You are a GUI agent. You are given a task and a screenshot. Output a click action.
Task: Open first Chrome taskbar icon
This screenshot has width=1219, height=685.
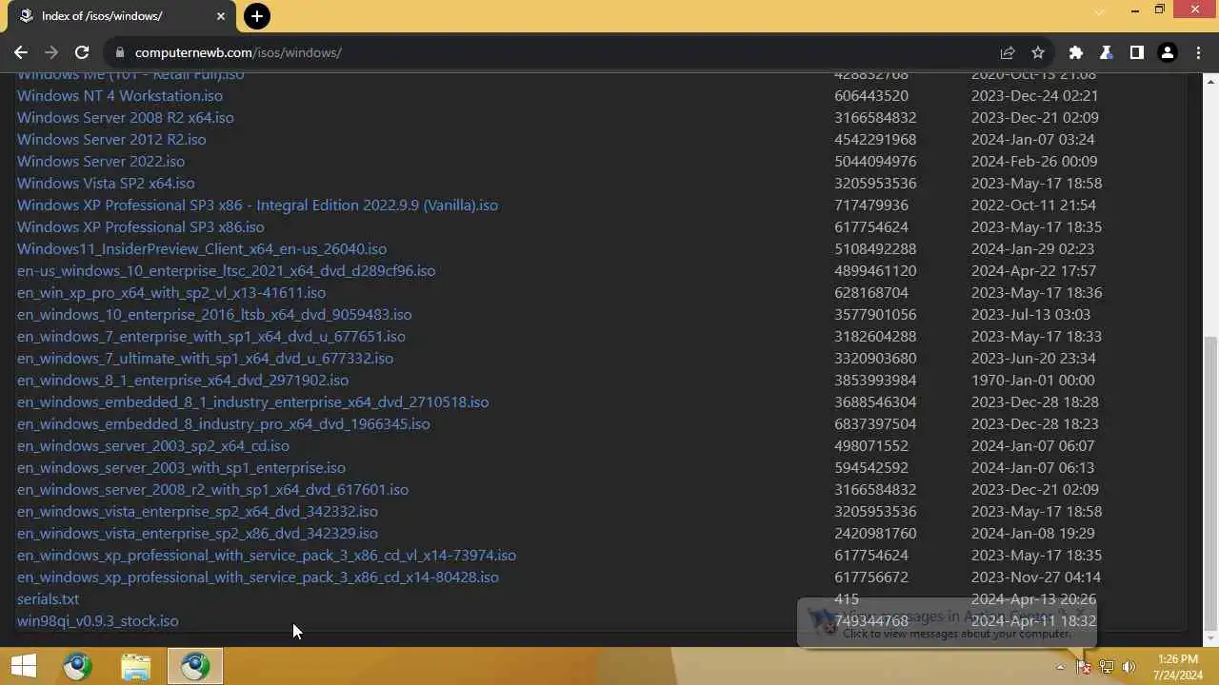point(78,666)
